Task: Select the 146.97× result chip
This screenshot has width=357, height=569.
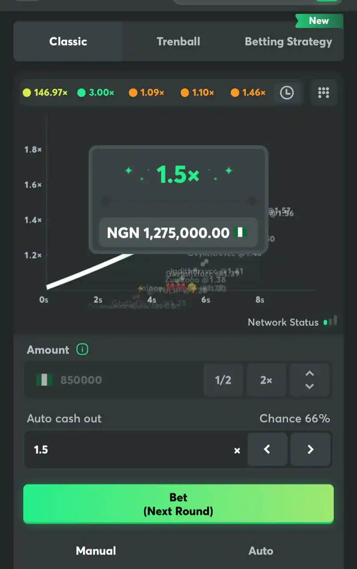Action: (x=45, y=92)
